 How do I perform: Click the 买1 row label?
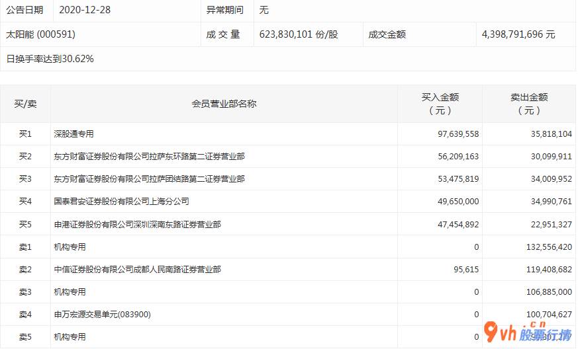click(x=25, y=134)
